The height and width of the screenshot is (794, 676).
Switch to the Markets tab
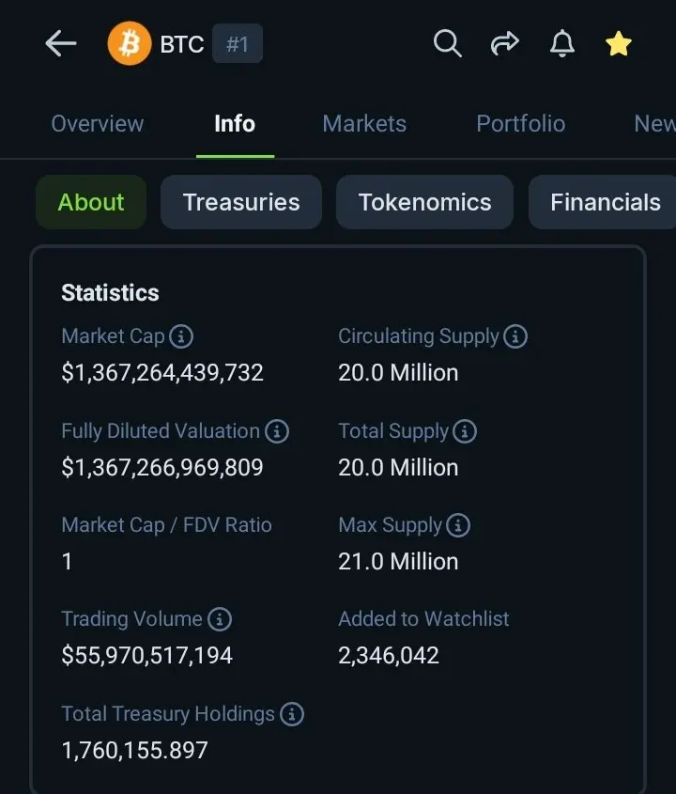pos(364,124)
